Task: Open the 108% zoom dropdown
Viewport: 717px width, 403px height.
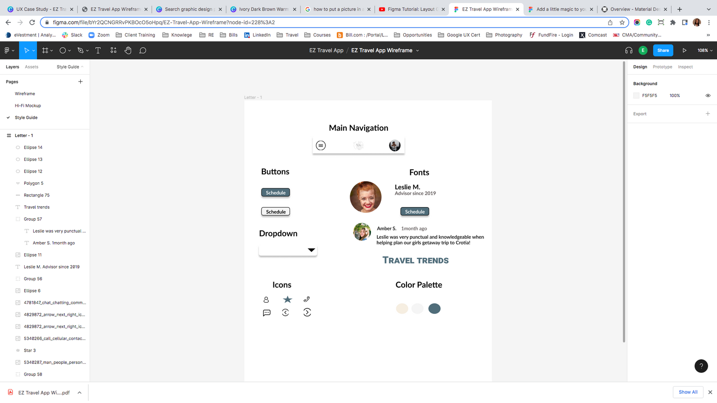Action: 704,50
